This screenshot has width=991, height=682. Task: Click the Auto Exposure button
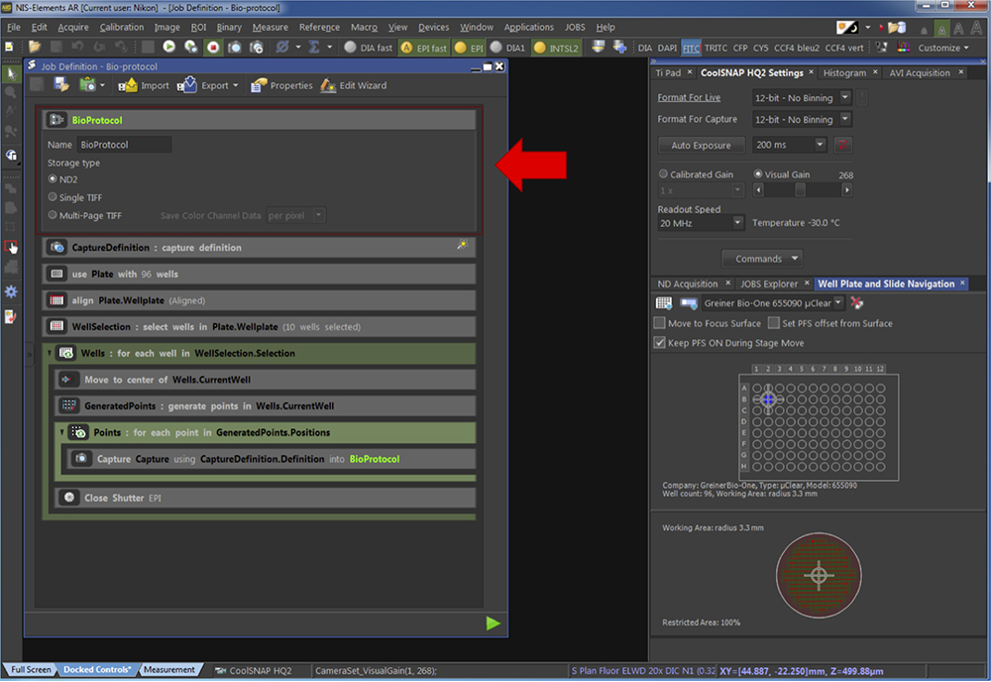point(701,145)
